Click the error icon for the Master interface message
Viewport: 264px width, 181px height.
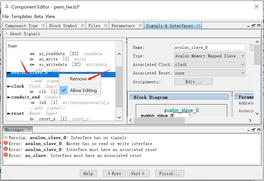(x=5, y=144)
